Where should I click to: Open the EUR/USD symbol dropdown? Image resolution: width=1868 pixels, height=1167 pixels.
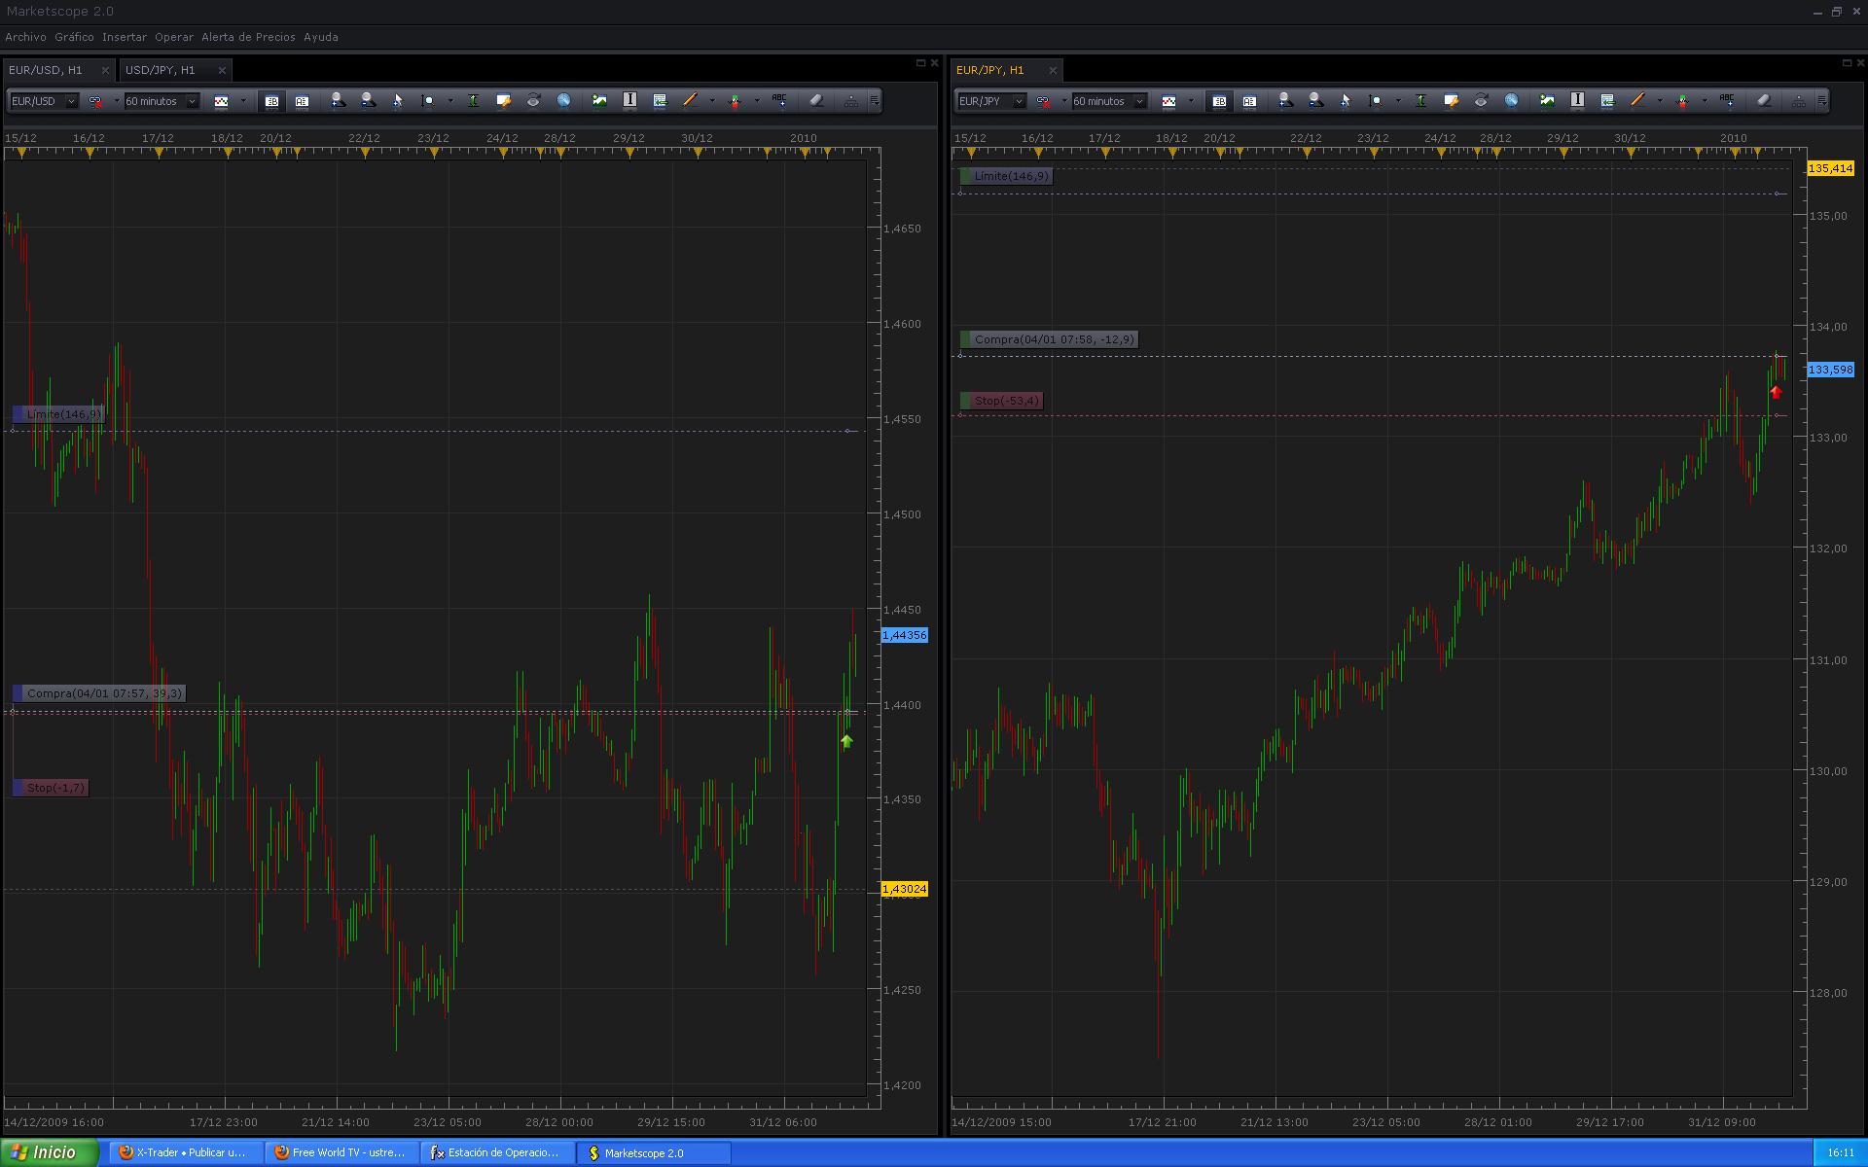70,101
